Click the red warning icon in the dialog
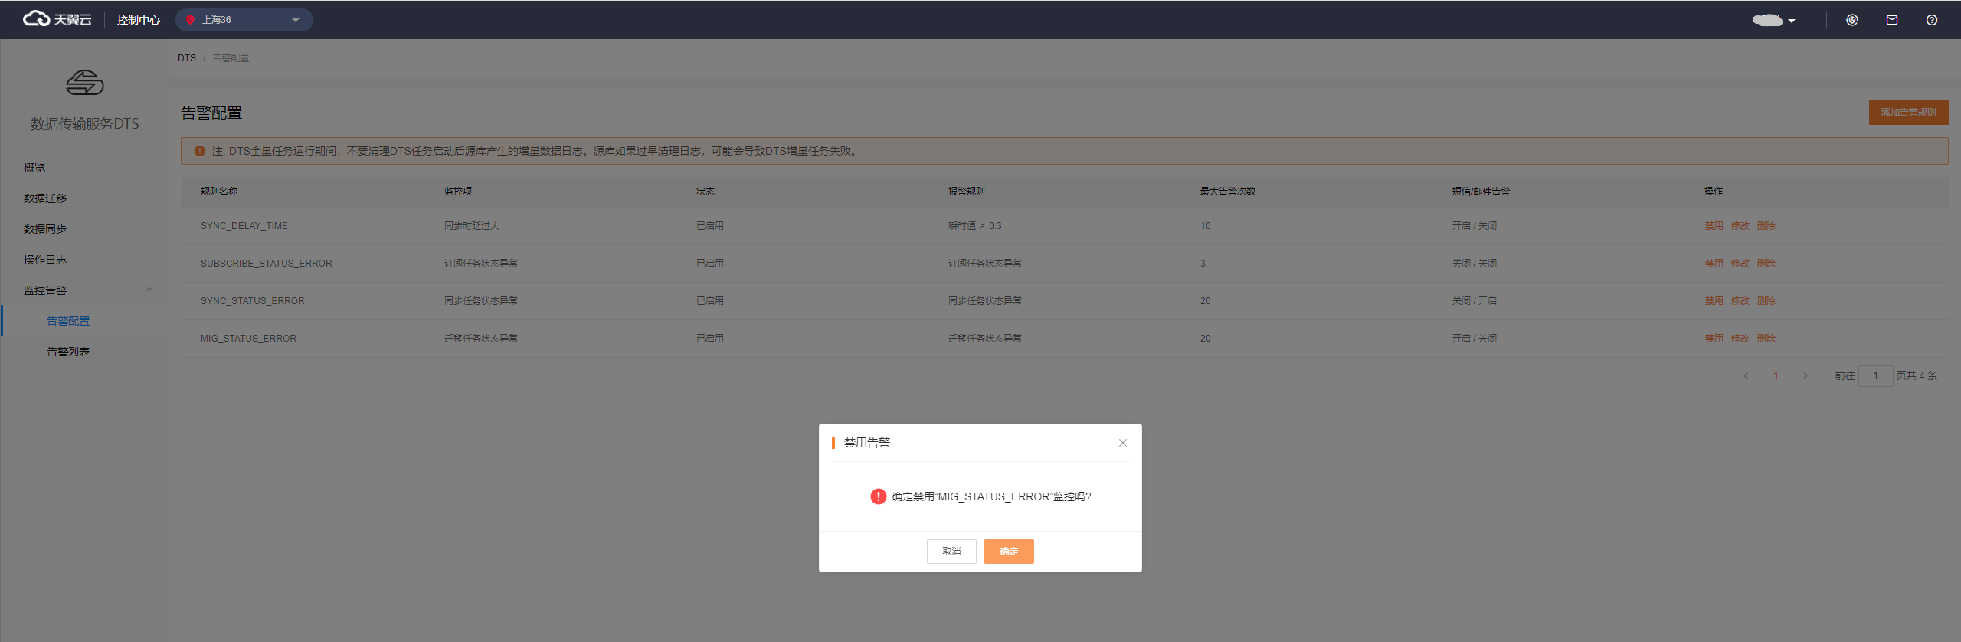 tap(878, 496)
